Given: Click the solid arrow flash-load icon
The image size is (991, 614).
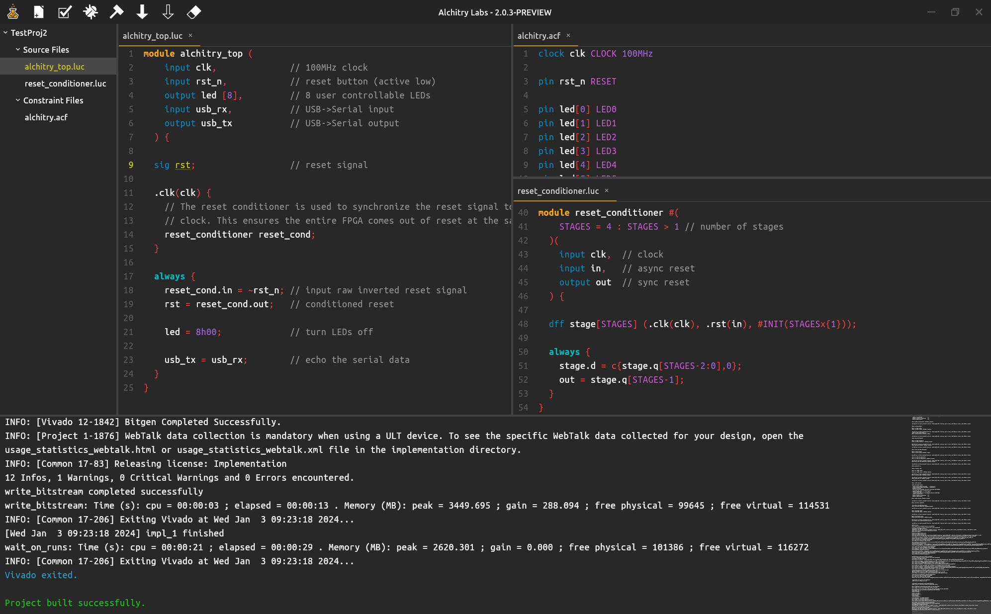Looking at the screenshot, I should pyautogui.click(x=142, y=12).
